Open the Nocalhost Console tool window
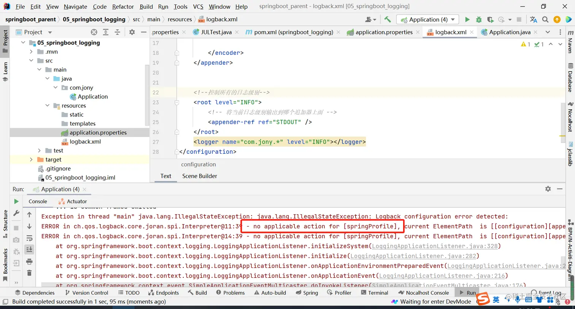 423,293
